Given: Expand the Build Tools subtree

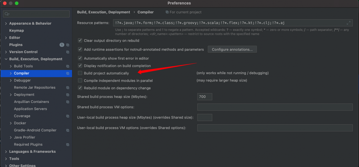Looking at the screenshot, I should [x=11, y=66].
